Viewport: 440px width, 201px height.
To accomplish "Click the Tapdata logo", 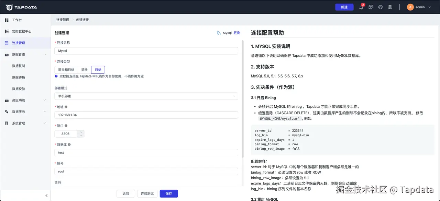I will click(x=21, y=7).
